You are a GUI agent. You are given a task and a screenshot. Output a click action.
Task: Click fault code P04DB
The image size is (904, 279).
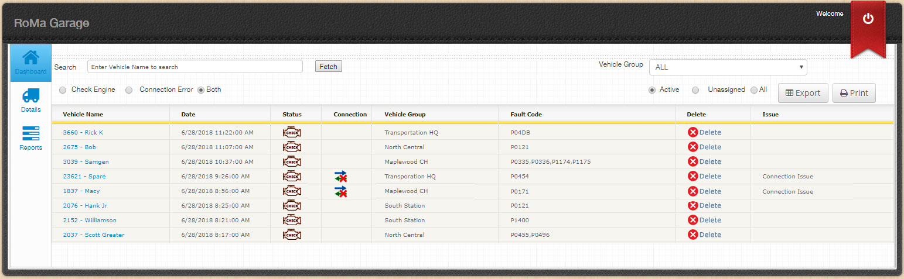[520, 132]
